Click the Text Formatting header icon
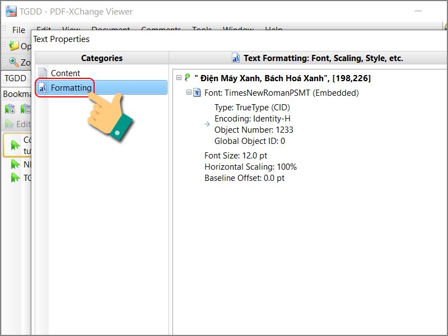Screen dimensions: 448x336 [x=236, y=58]
